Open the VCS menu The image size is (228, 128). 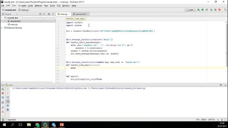click(58, 6)
